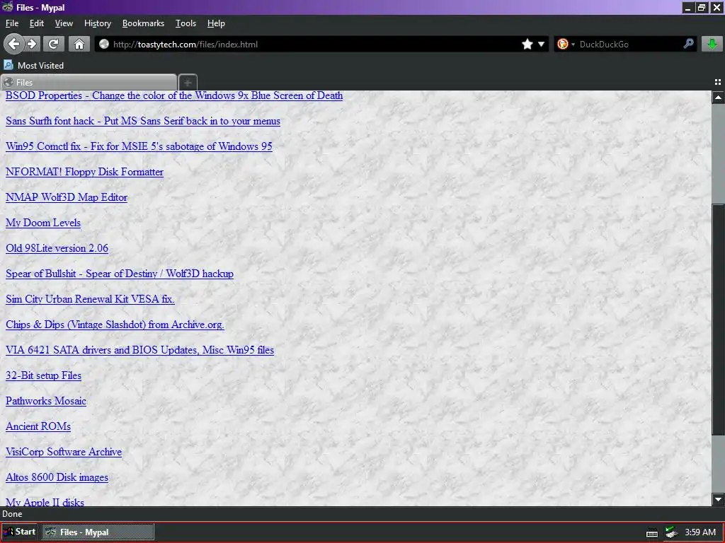The height and width of the screenshot is (543, 725).
Task: Open Old 98Lite version 2.06 link
Action: 57,248
